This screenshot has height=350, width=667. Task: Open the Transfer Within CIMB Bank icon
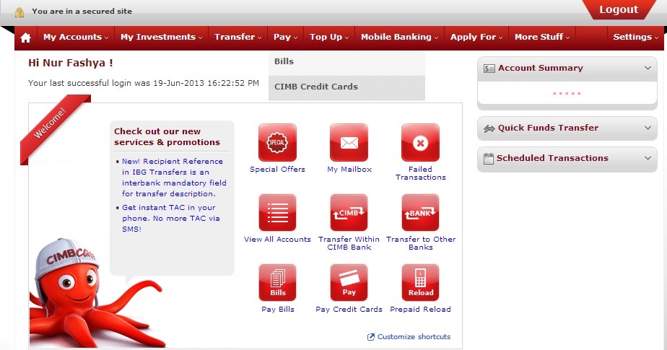click(x=349, y=213)
